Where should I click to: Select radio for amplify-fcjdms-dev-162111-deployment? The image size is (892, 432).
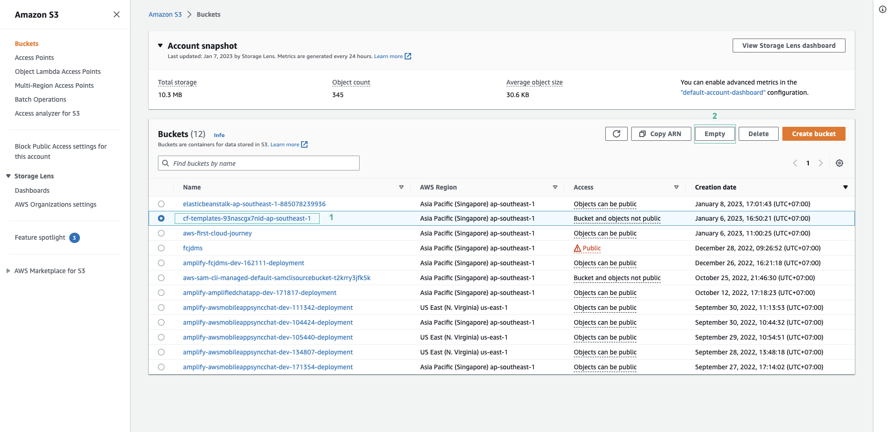click(x=161, y=263)
